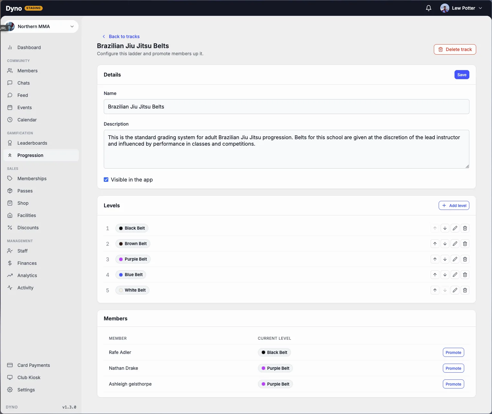Open Settings from sidebar
Image resolution: width=492 pixels, height=414 pixels.
(41, 390)
